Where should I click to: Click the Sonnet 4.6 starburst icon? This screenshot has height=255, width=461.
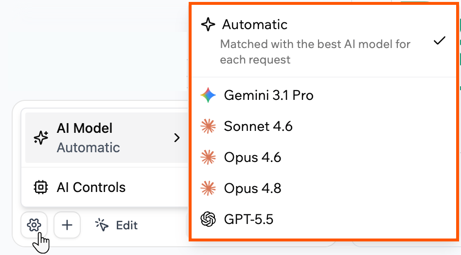208,127
